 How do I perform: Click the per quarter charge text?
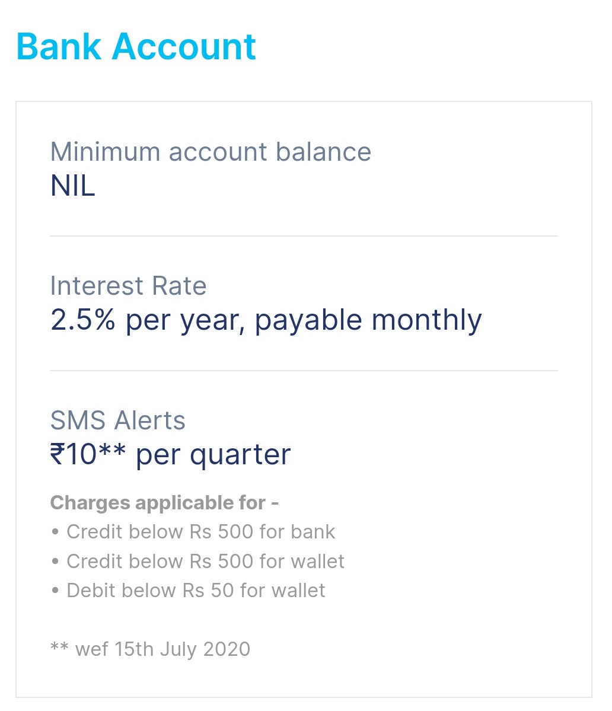click(x=213, y=455)
